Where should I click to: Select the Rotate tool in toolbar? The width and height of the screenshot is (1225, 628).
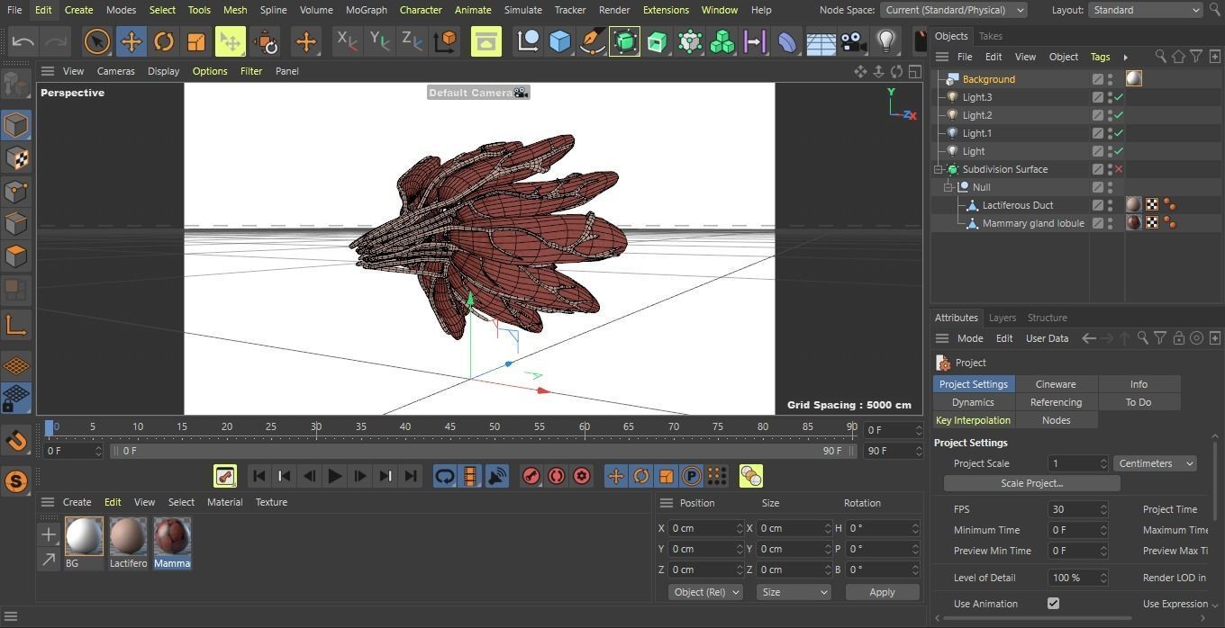pyautogui.click(x=163, y=41)
